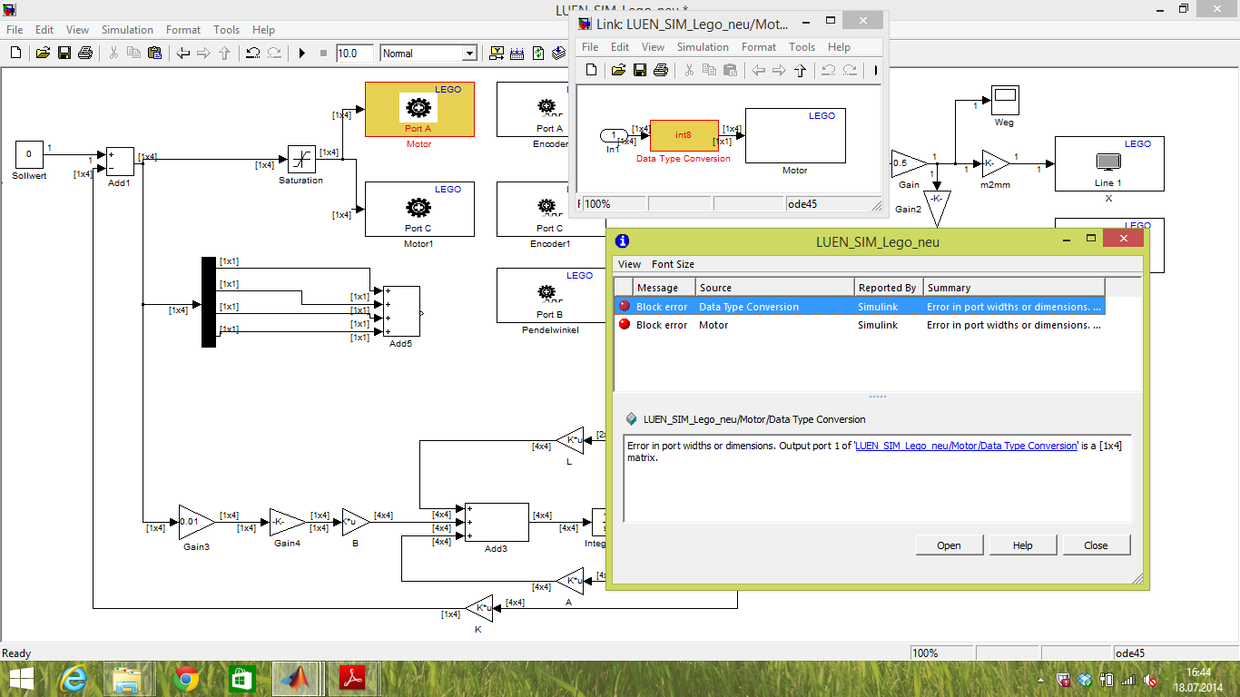Open the Simulation menu in the main window
This screenshot has height=697, width=1240.
[x=127, y=30]
